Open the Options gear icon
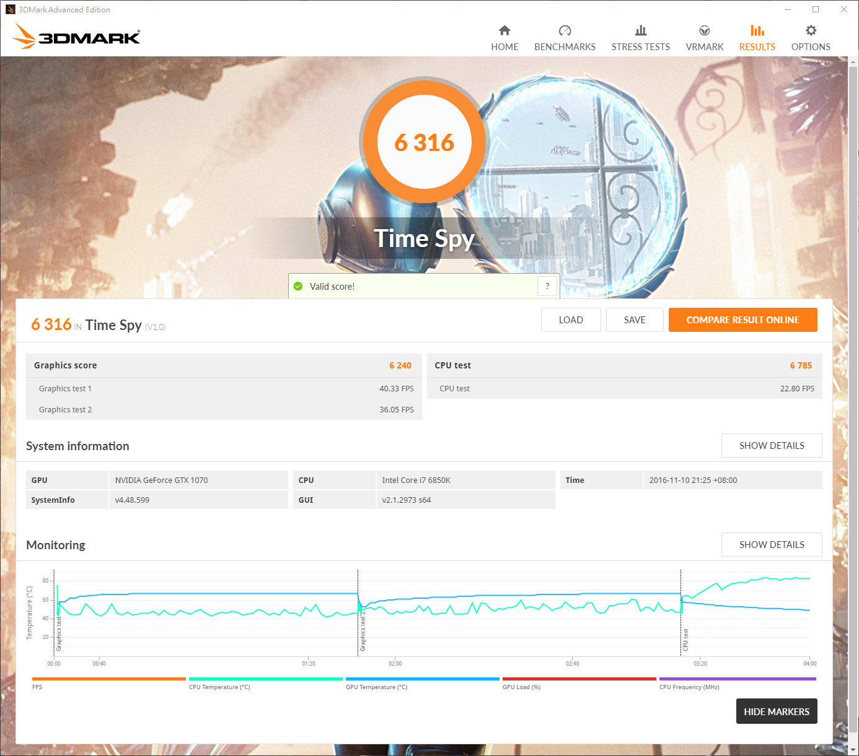 (x=811, y=30)
